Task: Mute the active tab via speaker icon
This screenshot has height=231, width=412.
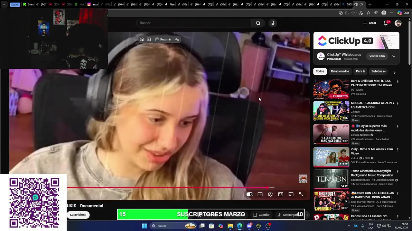Action: (x=356, y=4)
